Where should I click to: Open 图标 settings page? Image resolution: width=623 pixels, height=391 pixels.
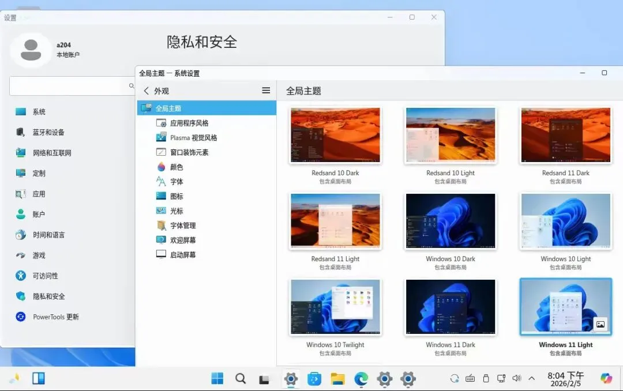(207, 196)
